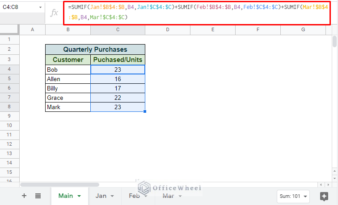Select row 10 header
The image size is (338, 205).
9,125
